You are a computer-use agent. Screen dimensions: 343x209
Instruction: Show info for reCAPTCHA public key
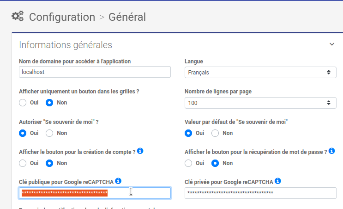[x=118, y=181]
